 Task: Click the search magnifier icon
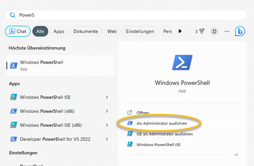coord(12,15)
